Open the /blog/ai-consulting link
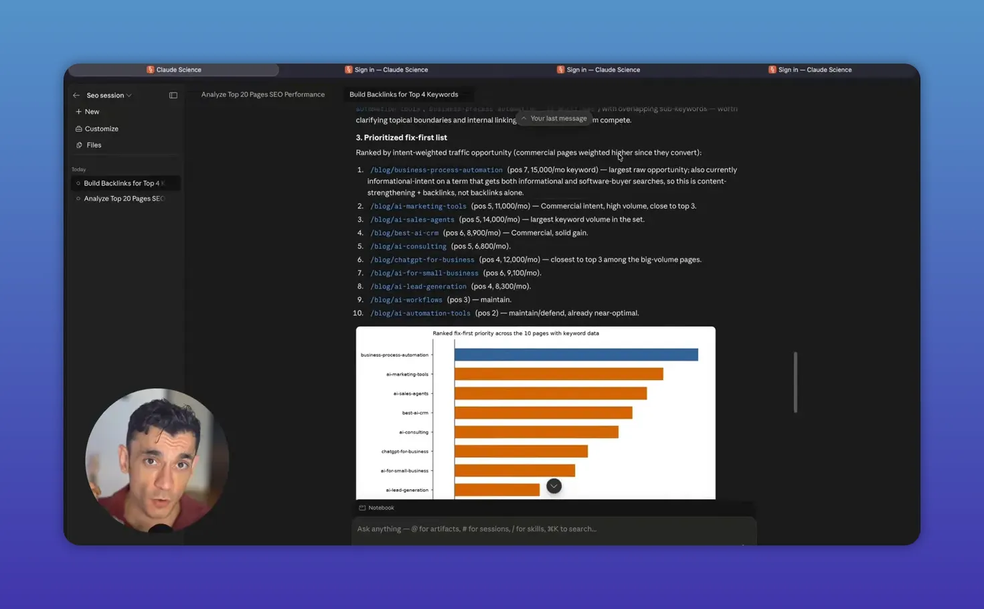Screen dimensions: 984x609 point(408,246)
